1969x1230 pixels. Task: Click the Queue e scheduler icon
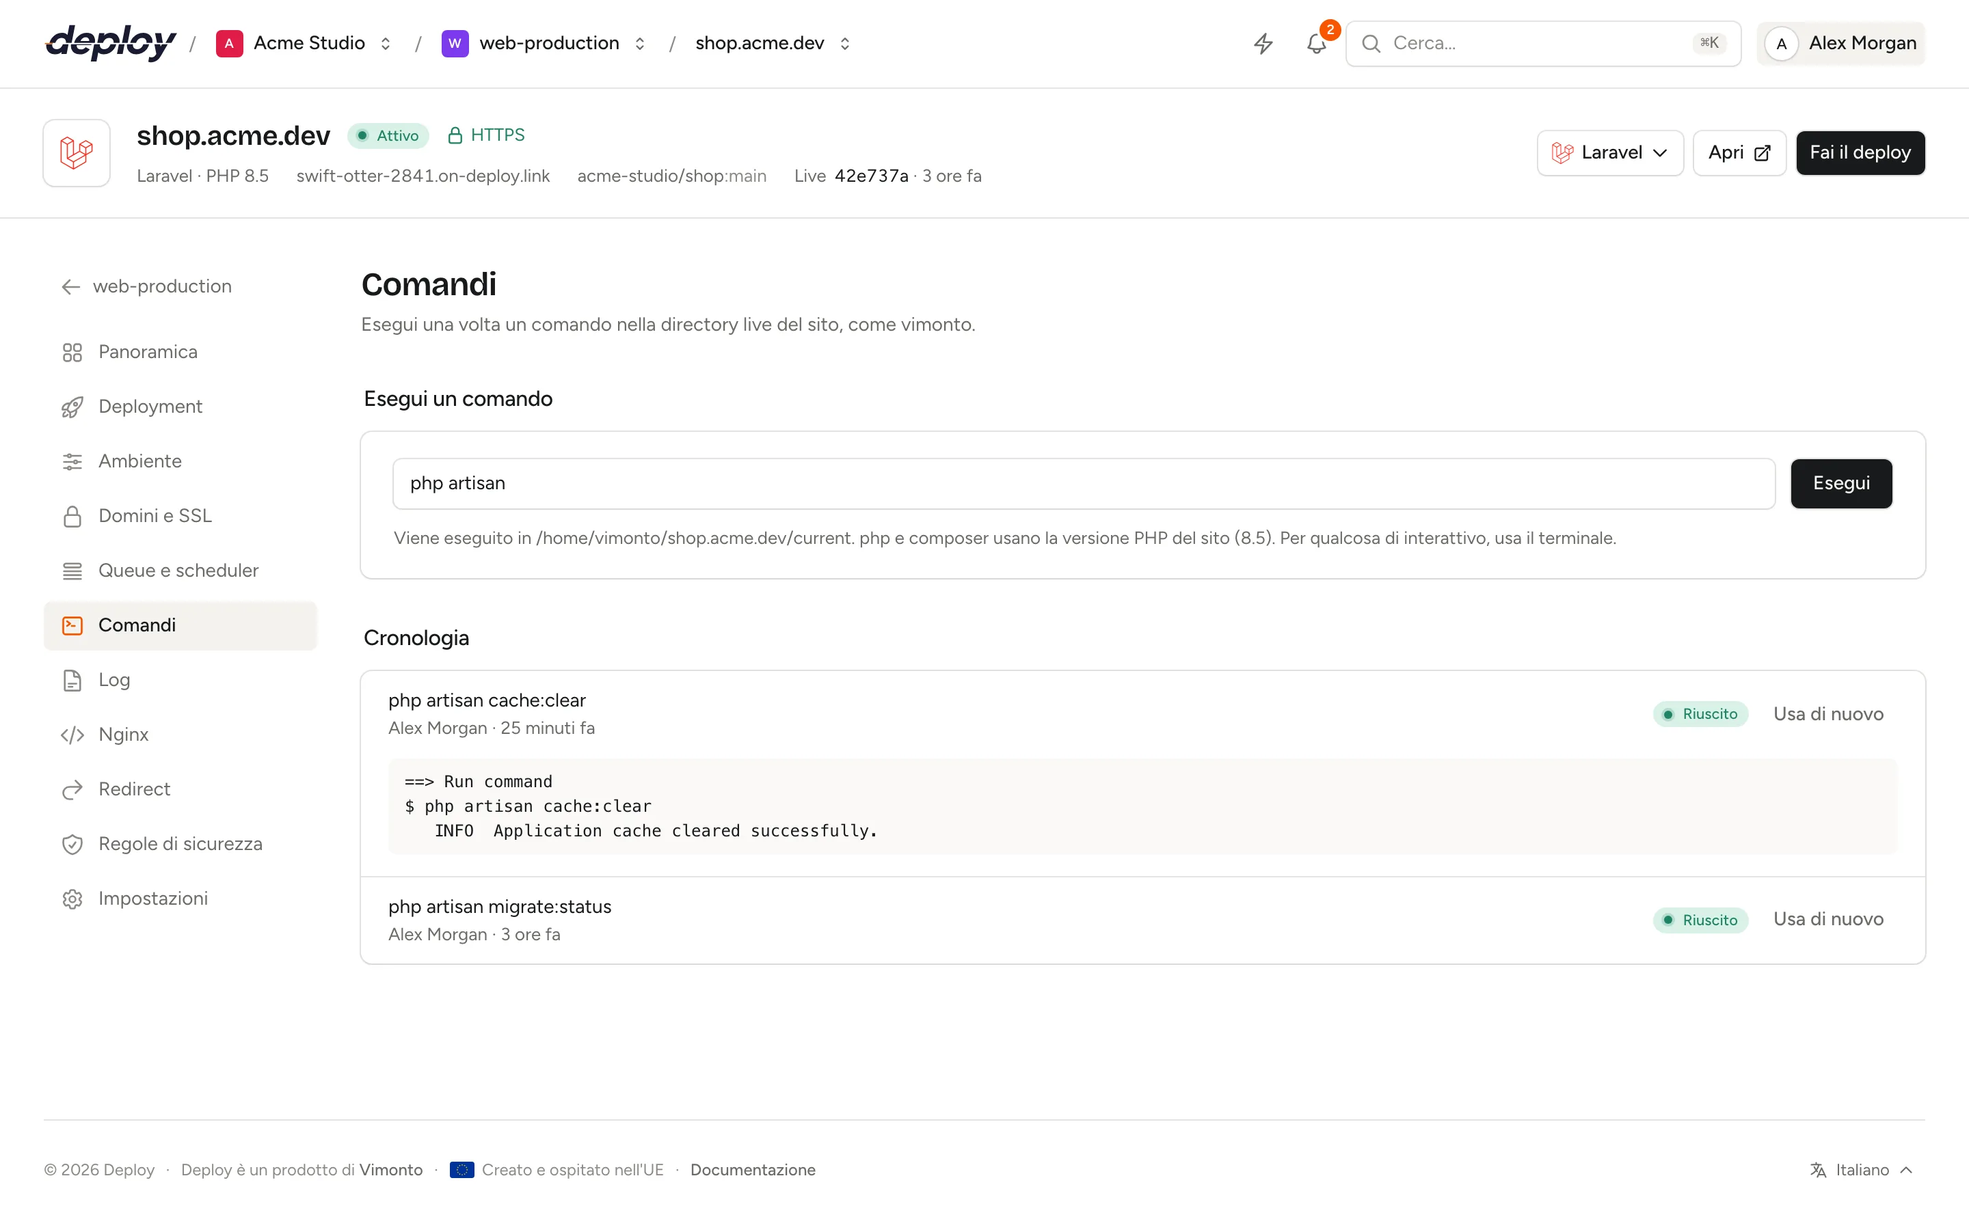point(72,571)
